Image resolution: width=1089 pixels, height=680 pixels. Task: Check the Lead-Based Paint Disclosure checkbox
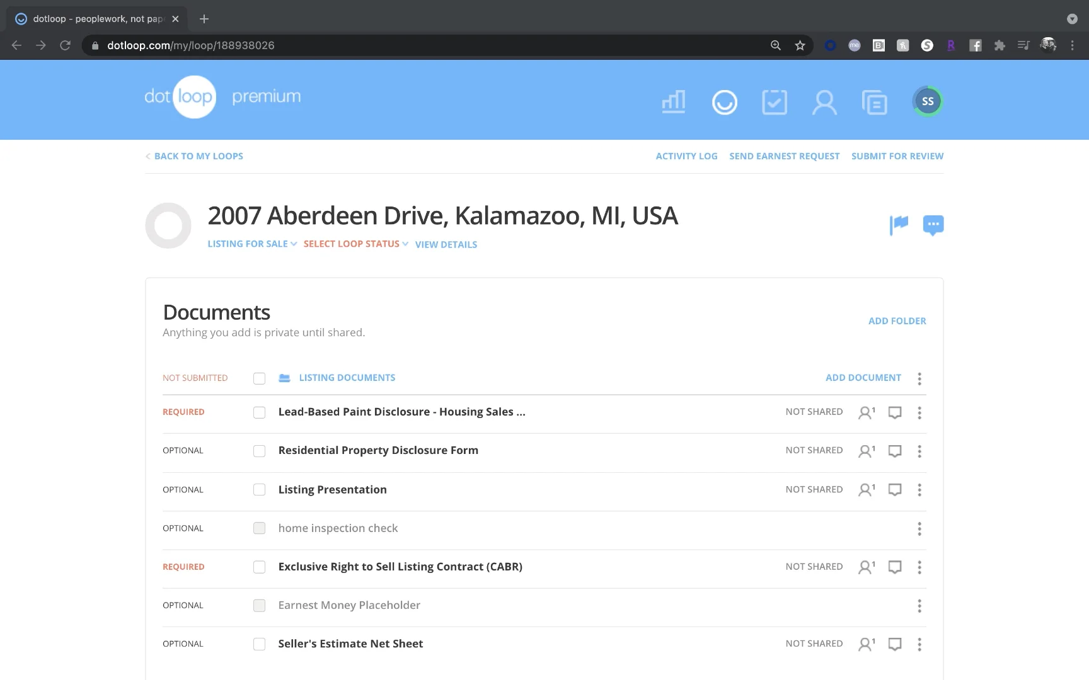259,412
